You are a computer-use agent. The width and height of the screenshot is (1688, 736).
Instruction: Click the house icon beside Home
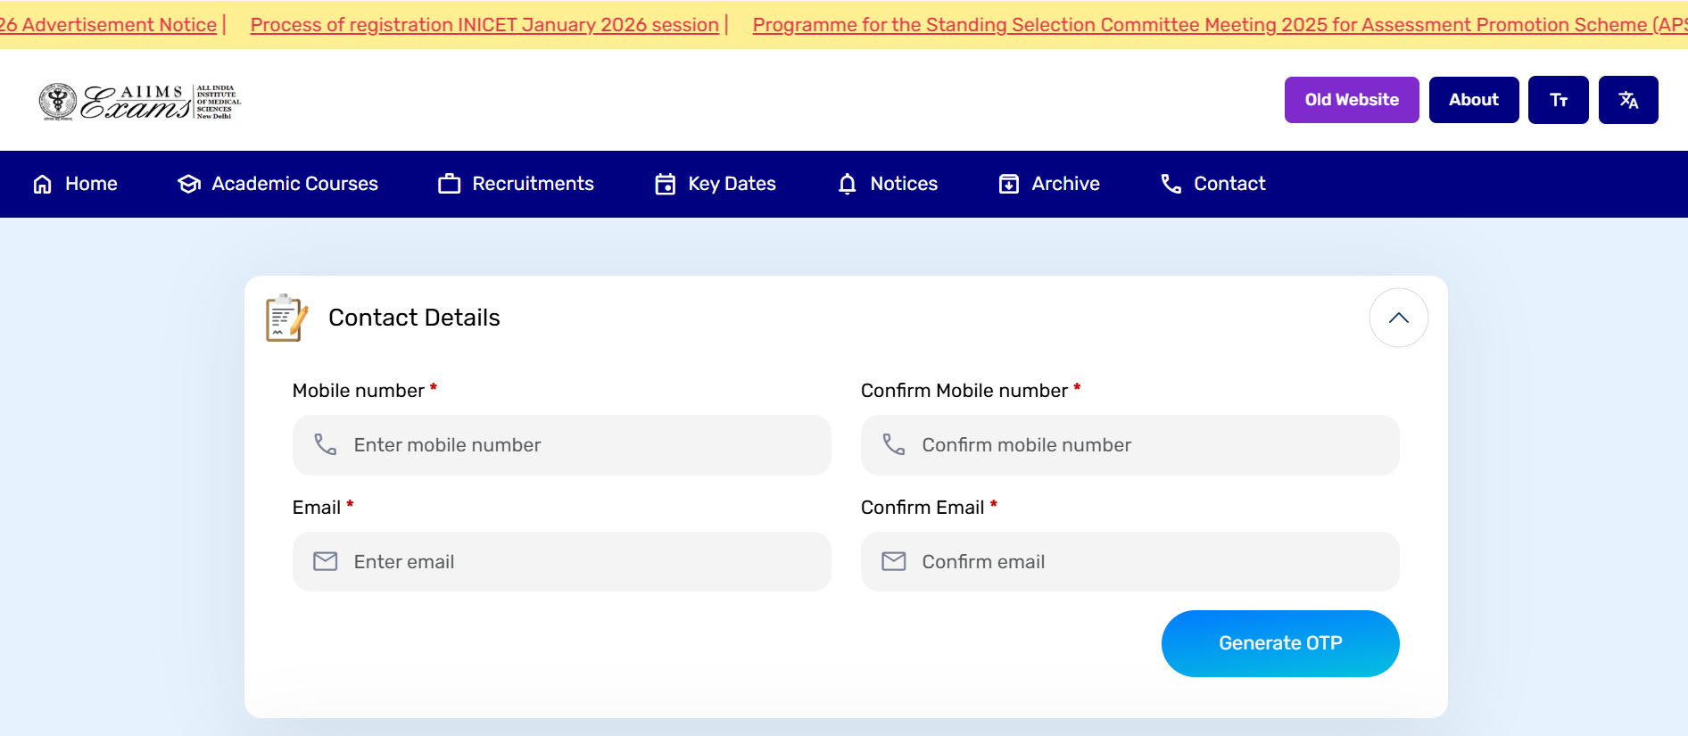click(x=42, y=184)
